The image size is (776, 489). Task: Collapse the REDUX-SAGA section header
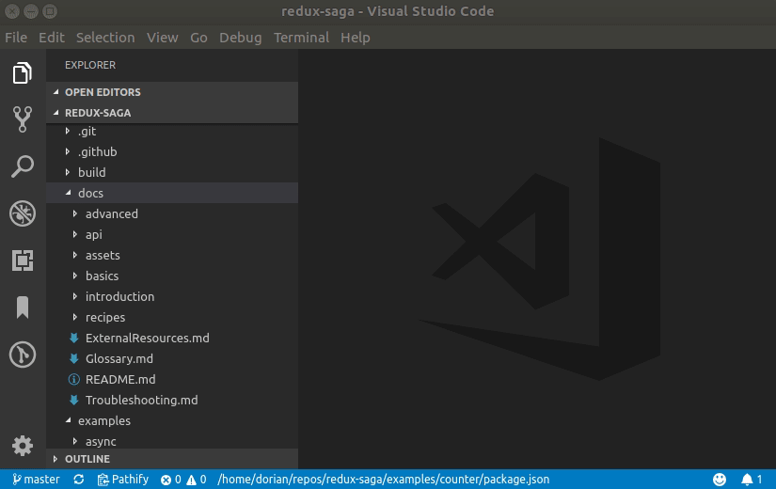pyautogui.click(x=172, y=113)
